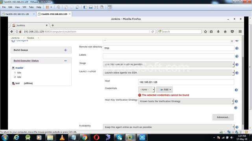Open the Usage dropdown
The height and width of the screenshot is (141, 252).
(x=169, y=64)
